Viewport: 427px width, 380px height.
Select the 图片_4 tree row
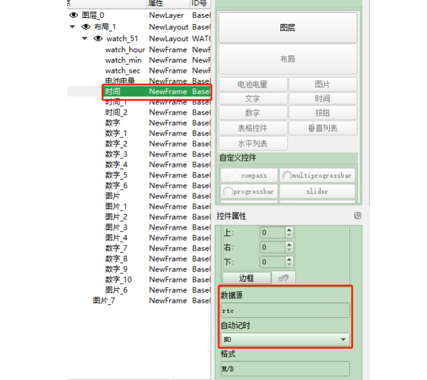pos(139,238)
